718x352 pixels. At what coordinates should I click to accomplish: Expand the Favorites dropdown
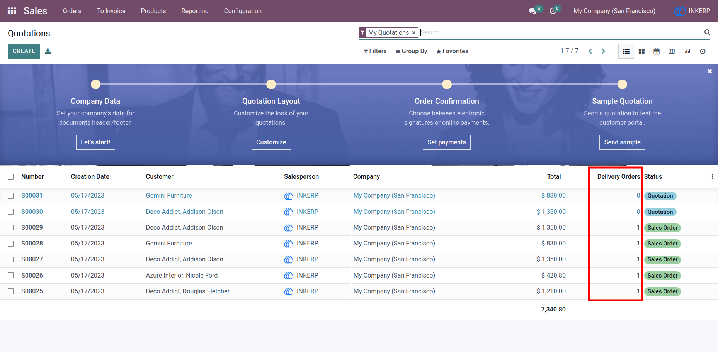[x=452, y=51]
